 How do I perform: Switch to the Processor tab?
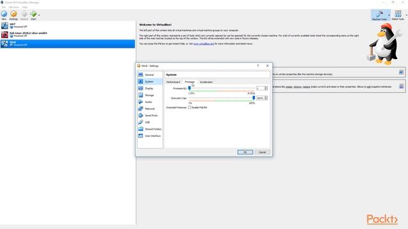190,82
